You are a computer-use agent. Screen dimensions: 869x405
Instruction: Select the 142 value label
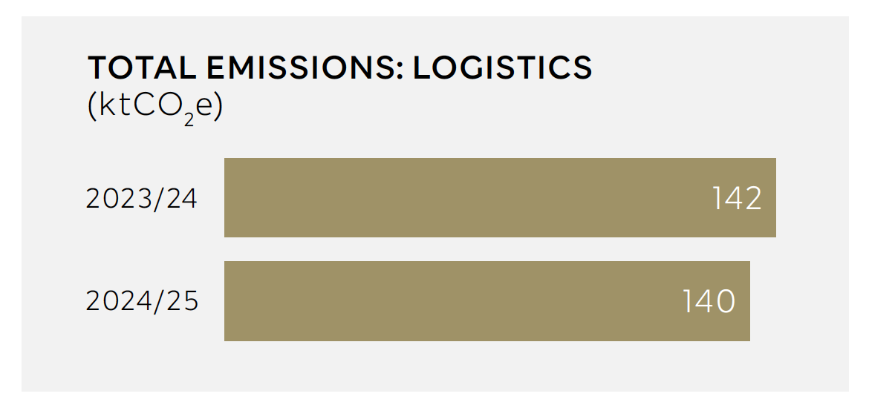pos(737,199)
